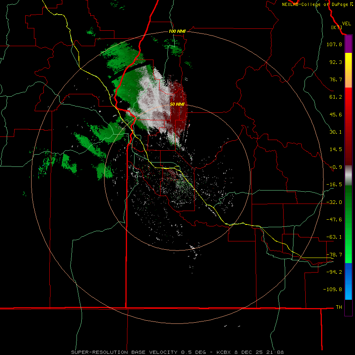Click the '100 NMI' range ring label
The width and height of the screenshot is (355, 355).
[x=177, y=31]
